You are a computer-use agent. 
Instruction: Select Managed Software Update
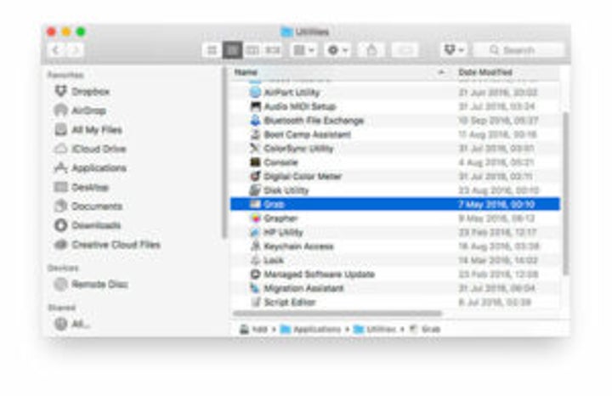(x=394, y=274)
